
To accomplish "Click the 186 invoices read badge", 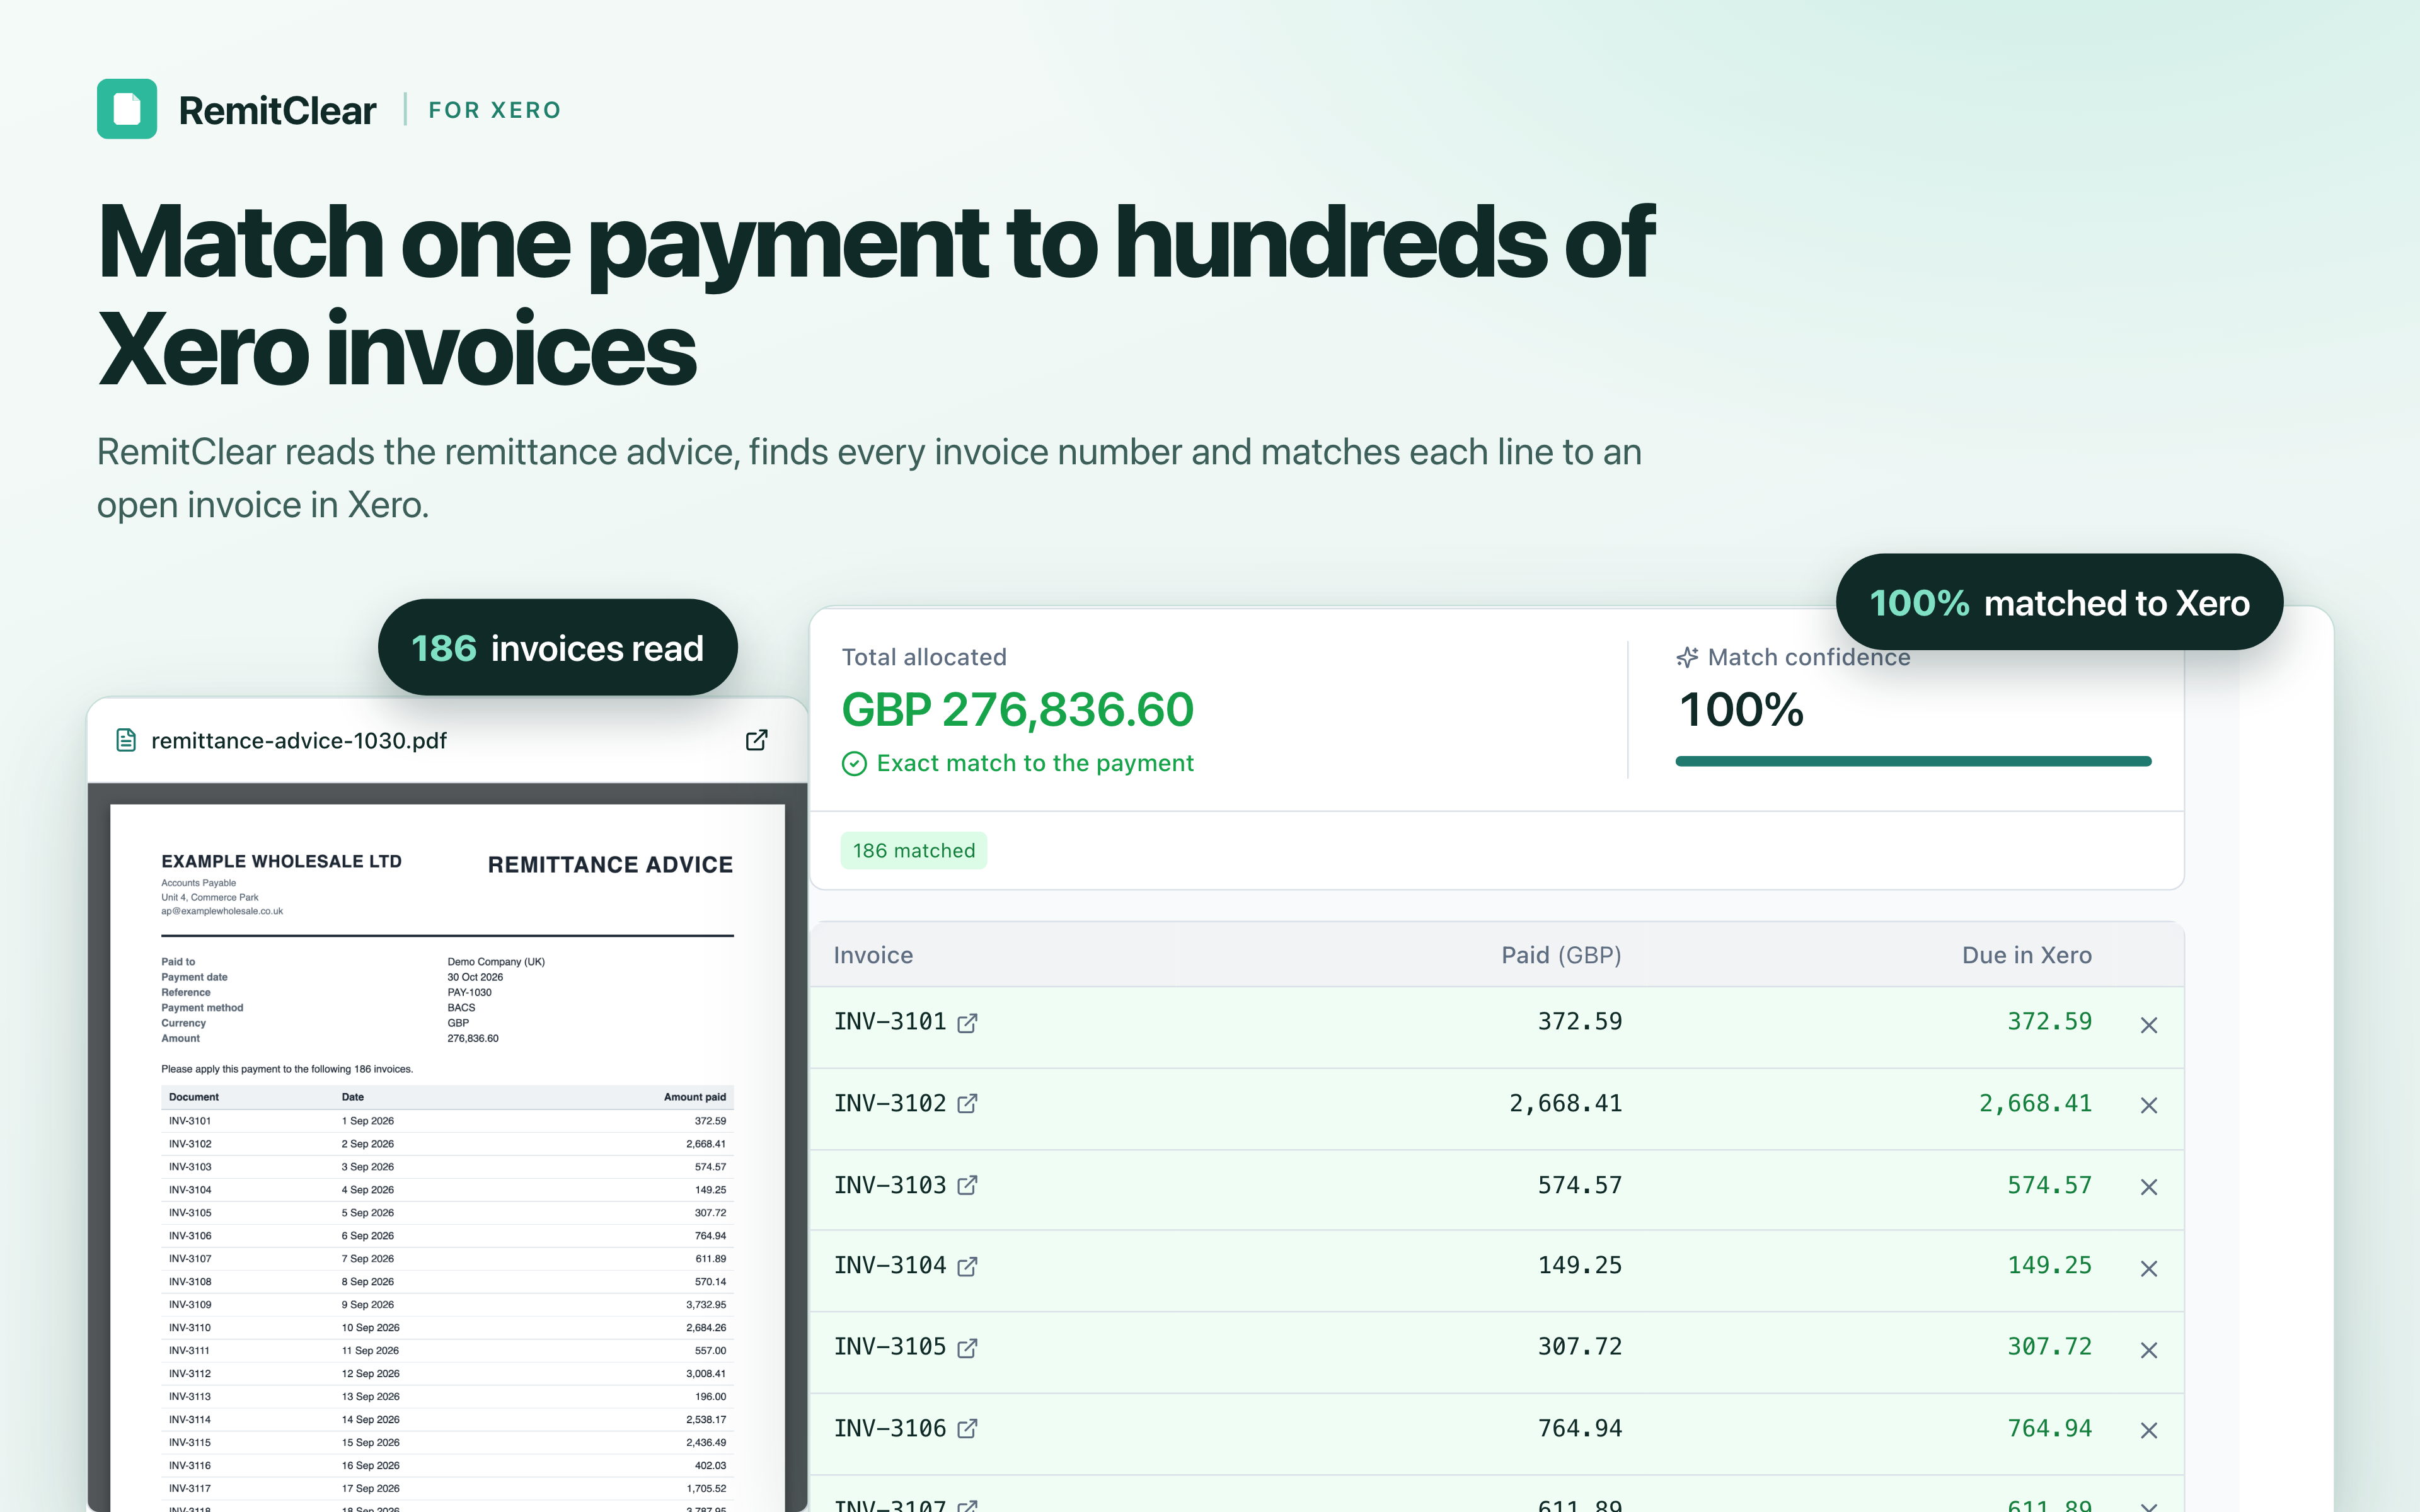I will [557, 648].
